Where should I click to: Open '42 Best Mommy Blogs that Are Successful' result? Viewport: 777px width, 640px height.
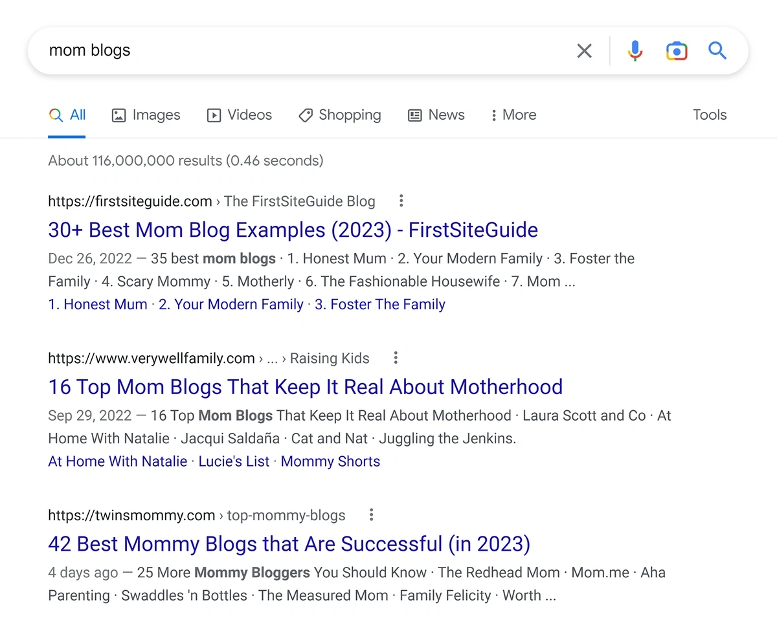coord(289,544)
